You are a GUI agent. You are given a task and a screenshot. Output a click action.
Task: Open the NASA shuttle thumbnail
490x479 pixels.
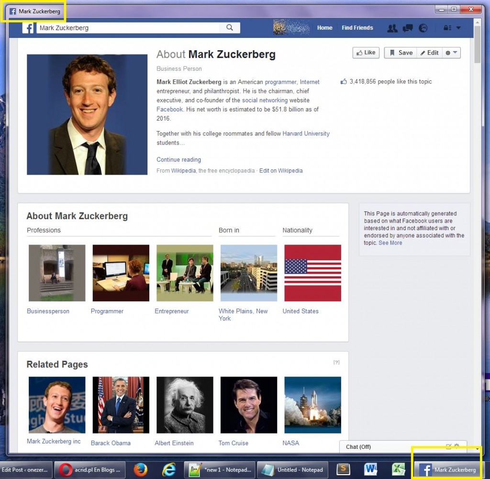tap(312, 405)
